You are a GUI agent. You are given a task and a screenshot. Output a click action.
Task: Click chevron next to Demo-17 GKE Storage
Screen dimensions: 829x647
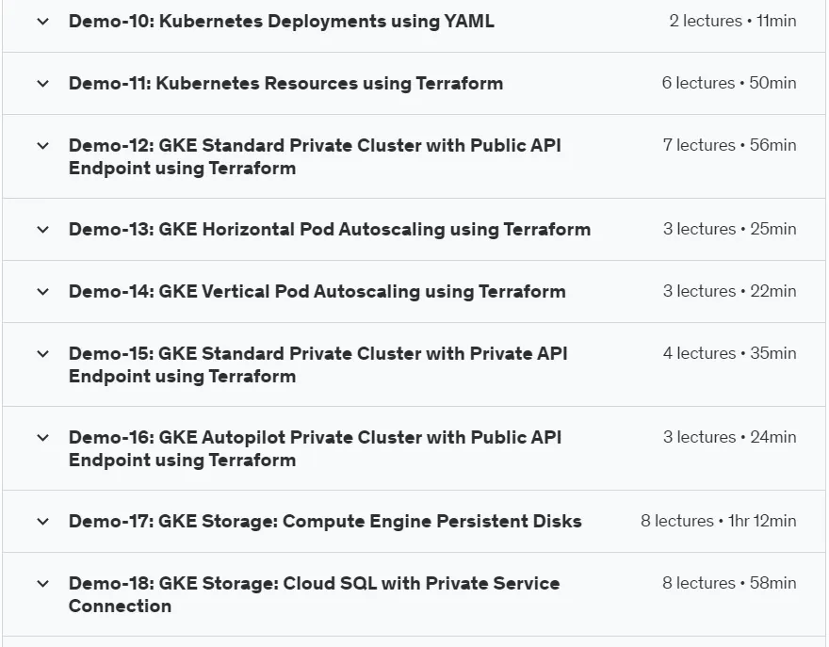point(42,522)
